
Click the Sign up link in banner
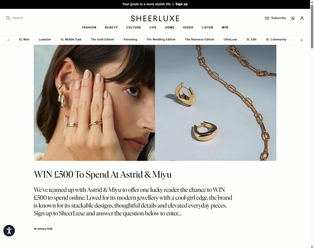181,4
